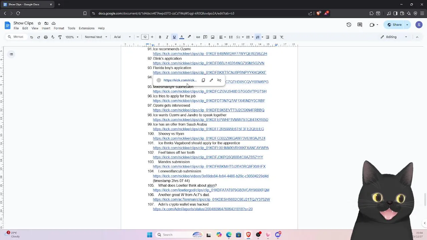Viewport: 427px width, 240px height.
Task: Move document using folder icon
Action: point(46,23)
